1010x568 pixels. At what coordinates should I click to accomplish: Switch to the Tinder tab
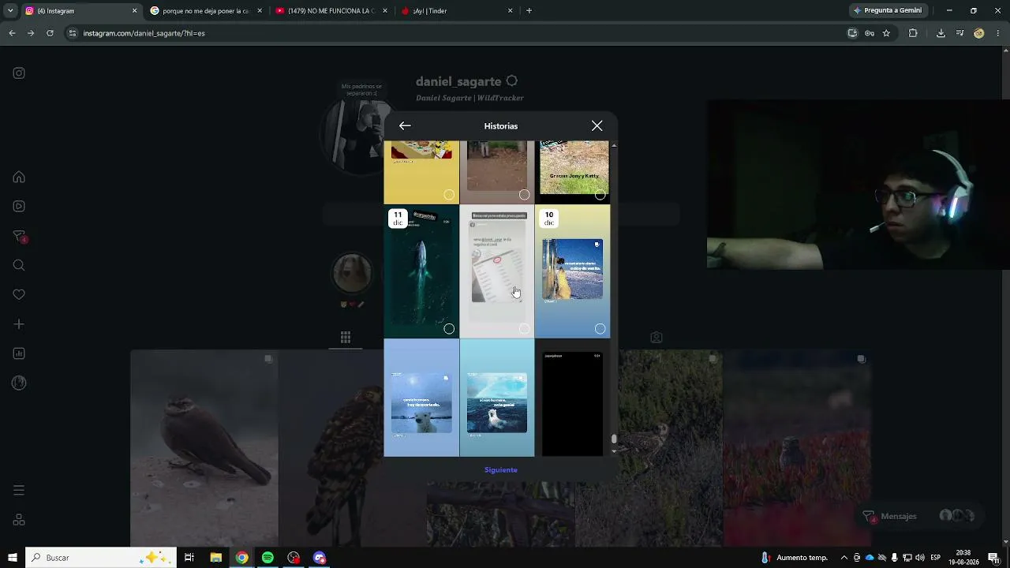pos(456,11)
